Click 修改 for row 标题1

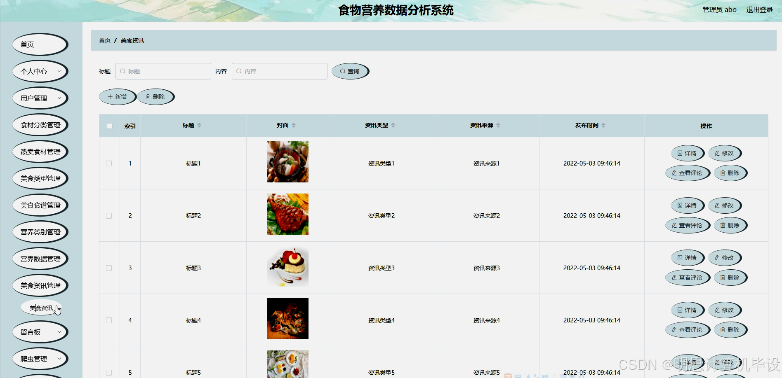724,153
